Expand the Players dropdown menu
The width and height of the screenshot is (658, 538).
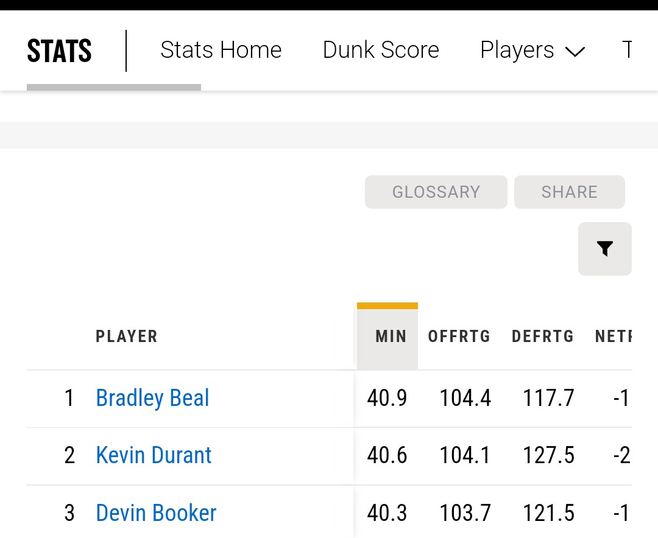coord(532,51)
